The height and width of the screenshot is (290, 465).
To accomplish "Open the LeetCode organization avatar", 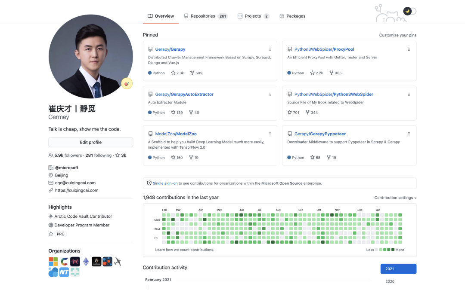I will (x=96, y=262).
